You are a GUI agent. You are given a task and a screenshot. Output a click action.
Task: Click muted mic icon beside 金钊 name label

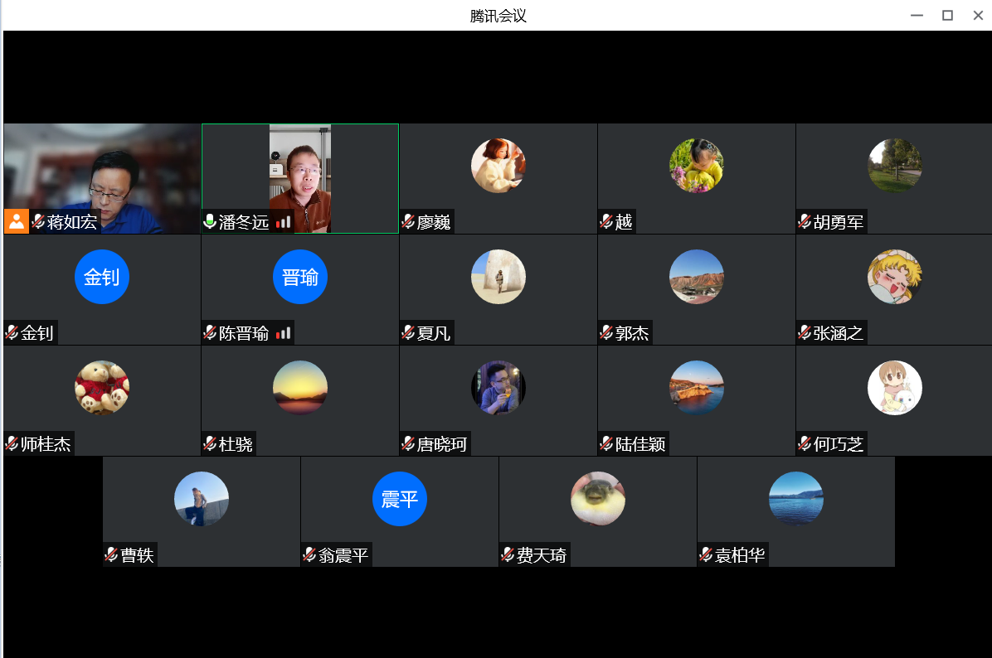[12, 332]
